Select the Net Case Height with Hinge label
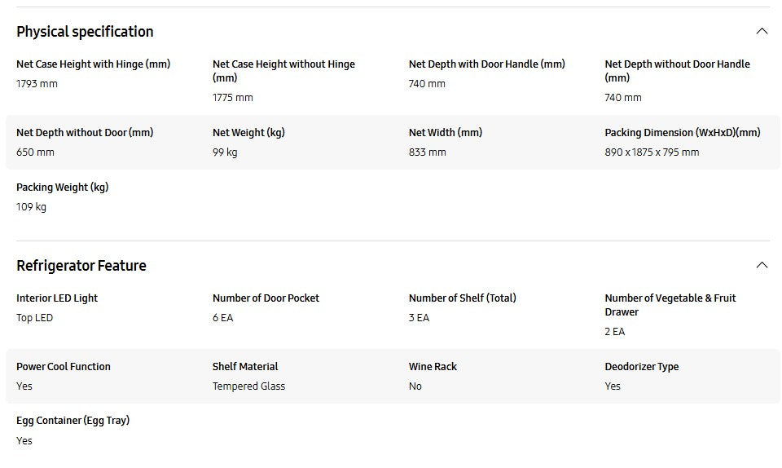Viewport: 782px width, 468px height. [93, 64]
